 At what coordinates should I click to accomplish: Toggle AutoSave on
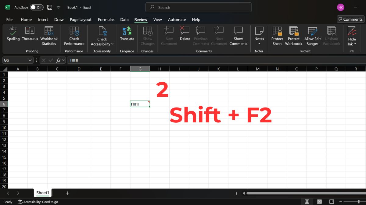coord(36,7)
